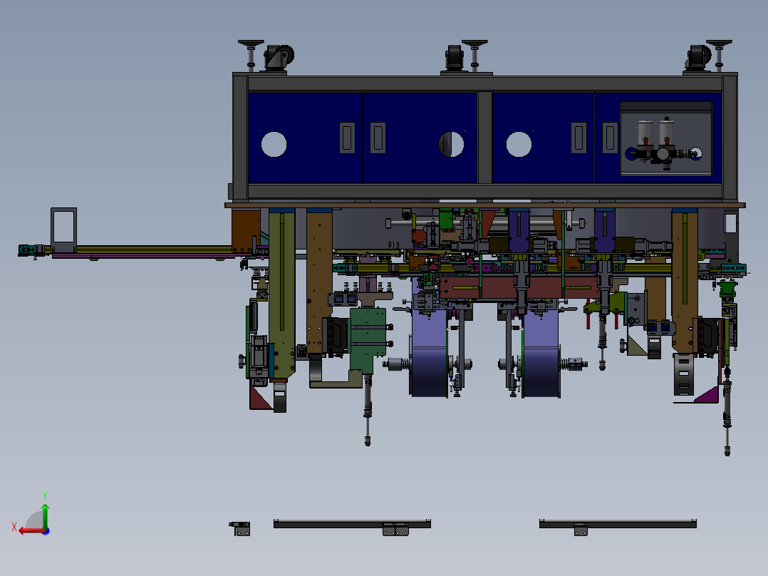Select the leveling foot pad at the top left corner
768x576 pixels.
click(x=251, y=43)
